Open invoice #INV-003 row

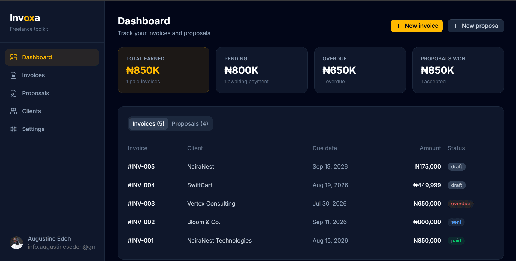click(311, 203)
